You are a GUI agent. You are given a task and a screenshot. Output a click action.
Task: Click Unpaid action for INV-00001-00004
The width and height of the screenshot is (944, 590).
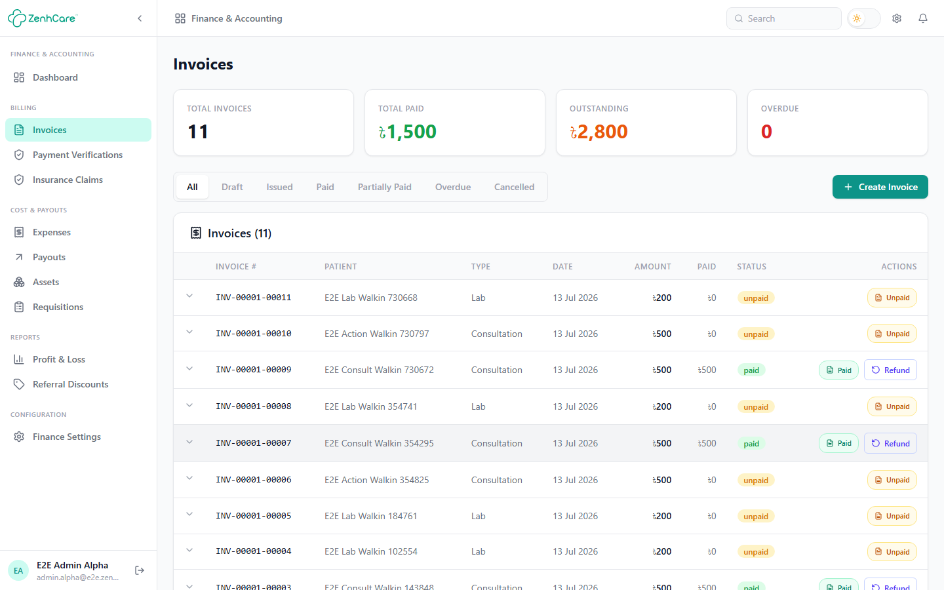click(892, 552)
